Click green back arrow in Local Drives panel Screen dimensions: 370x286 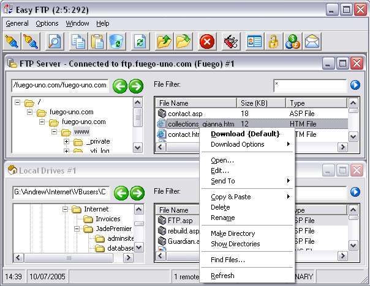(x=120, y=193)
